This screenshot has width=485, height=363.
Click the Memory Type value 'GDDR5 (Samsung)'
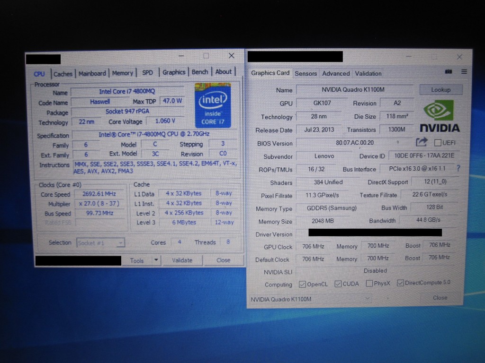point(331,208)
